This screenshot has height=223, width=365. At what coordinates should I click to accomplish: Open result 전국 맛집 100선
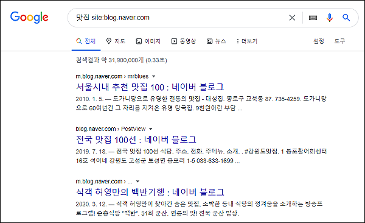pyautogui.click(x=136, y=140)
